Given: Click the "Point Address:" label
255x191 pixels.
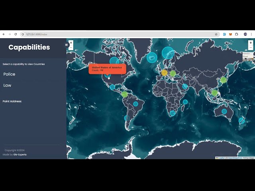Looking at the screenshot, I should point(12,101).
